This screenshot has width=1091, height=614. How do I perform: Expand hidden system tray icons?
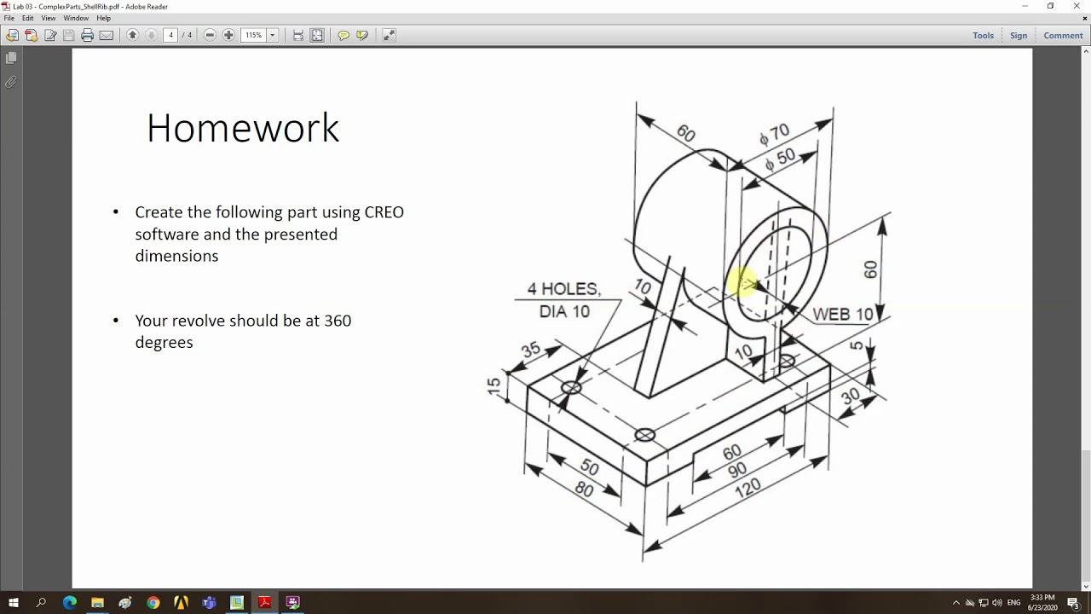point(955,603)
